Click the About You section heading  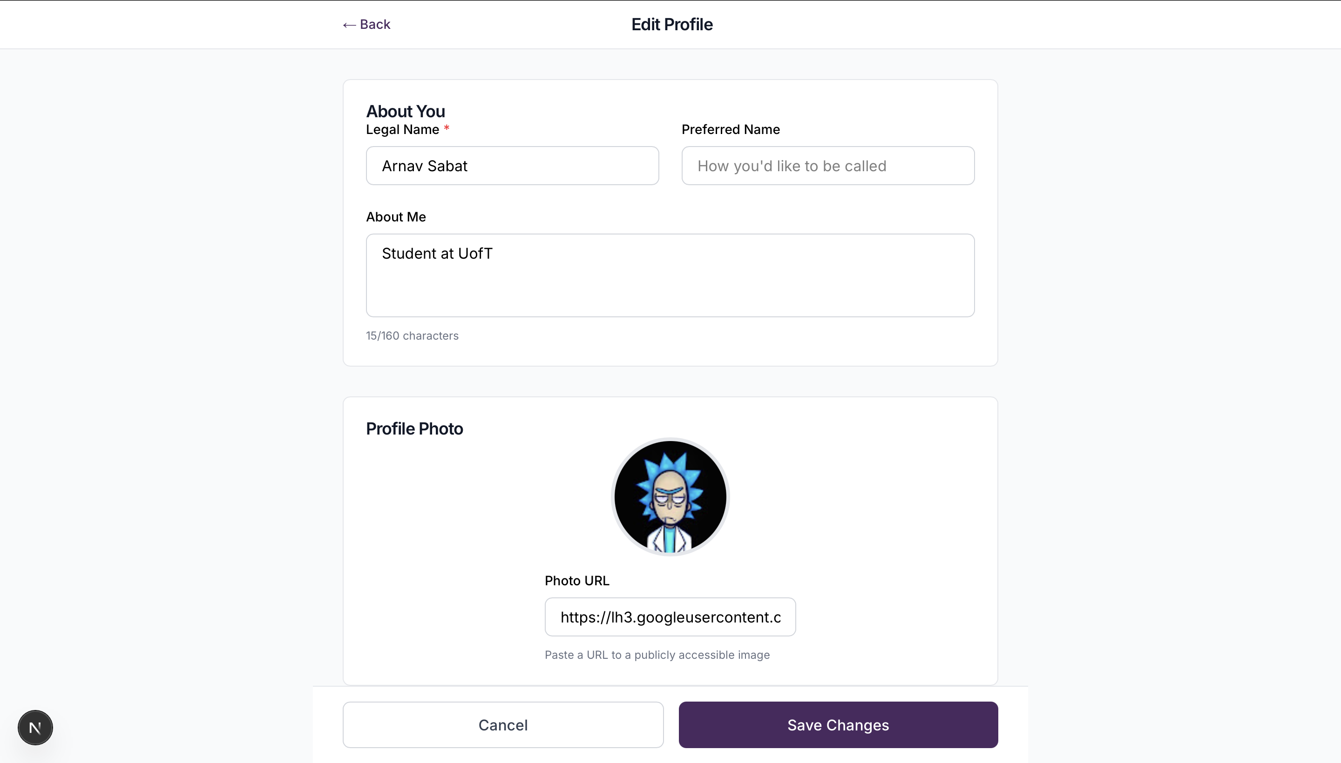[406, 111]
